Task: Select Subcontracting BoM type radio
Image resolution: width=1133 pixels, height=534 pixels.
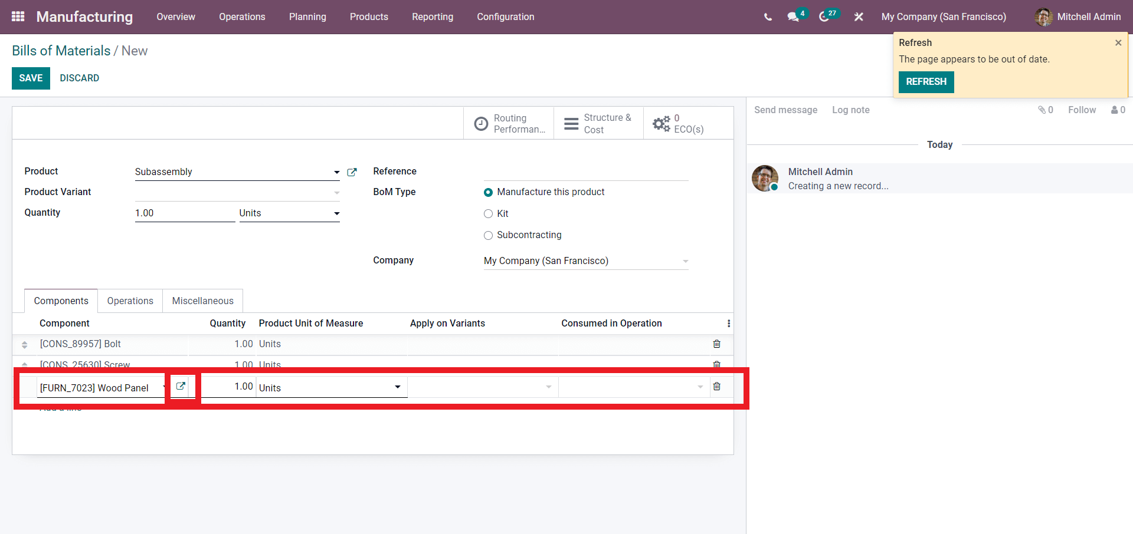Action: coord(488,235)
